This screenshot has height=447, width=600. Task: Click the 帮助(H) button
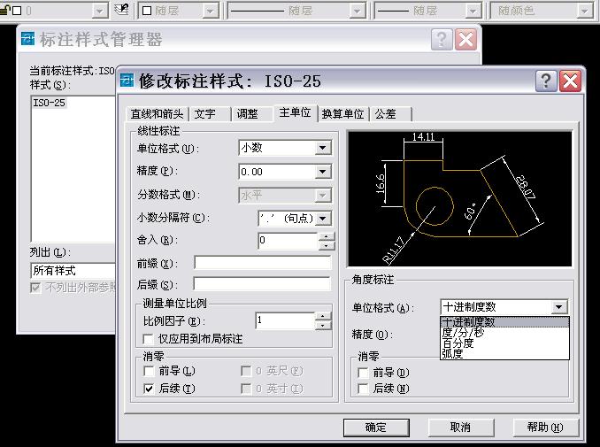coord(545,428)
